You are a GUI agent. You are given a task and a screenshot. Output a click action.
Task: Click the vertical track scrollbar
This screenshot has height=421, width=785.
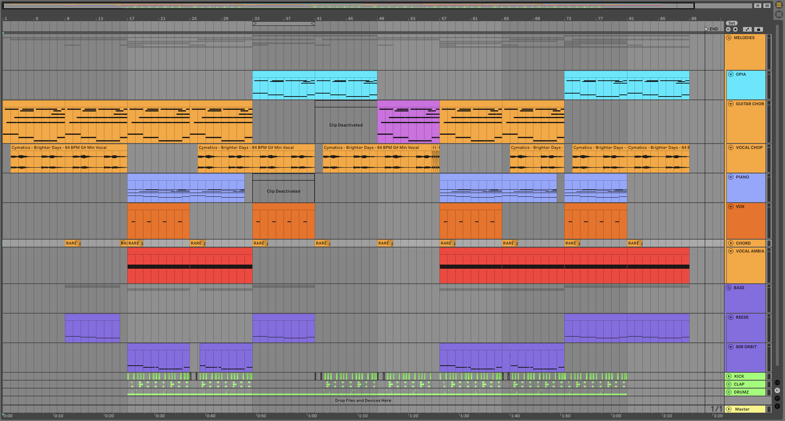click(x=777, y=196)
